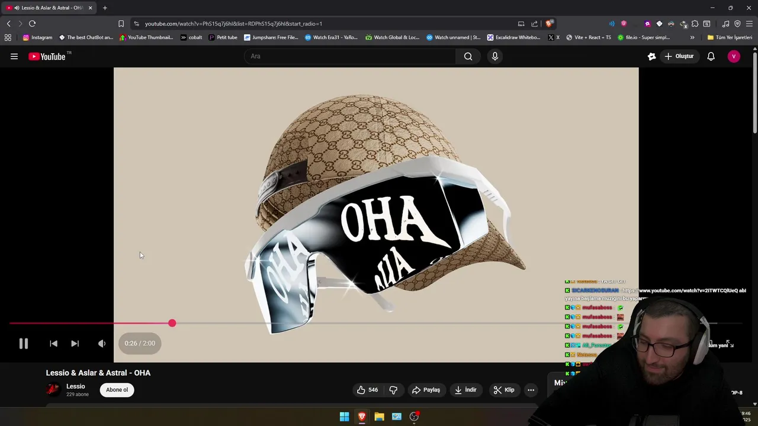
Task: Open the file.io bookmark
Action: click(x=644, y=37)
